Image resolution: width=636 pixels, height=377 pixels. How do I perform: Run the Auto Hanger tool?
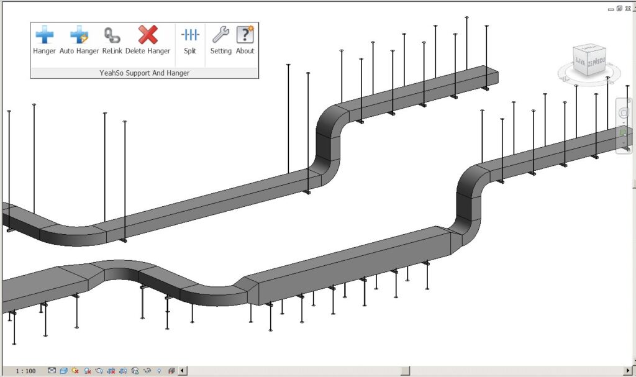pos(79,40)
